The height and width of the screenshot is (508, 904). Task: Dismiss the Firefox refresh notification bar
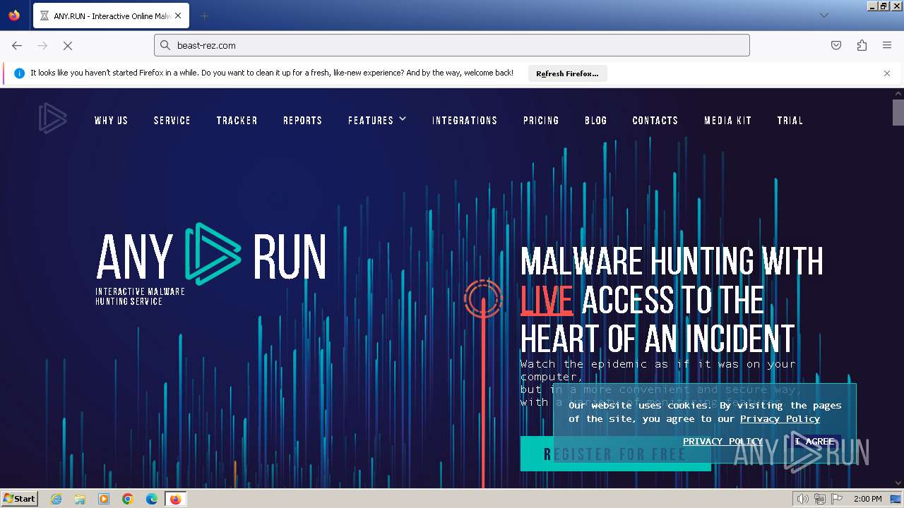(x=887, y=73)
